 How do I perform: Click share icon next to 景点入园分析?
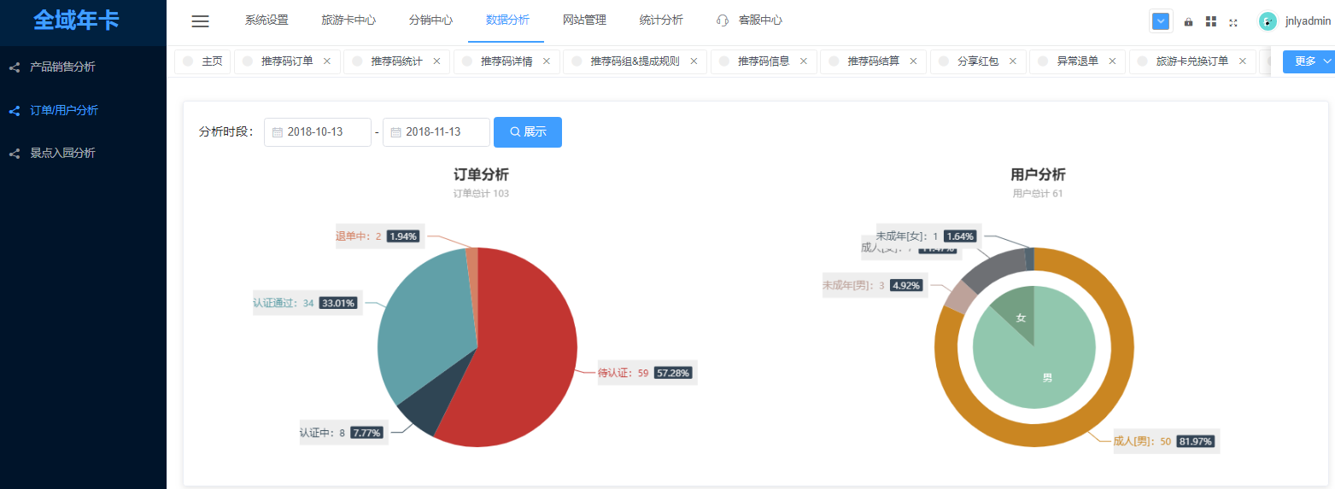[x=14, y=154]
